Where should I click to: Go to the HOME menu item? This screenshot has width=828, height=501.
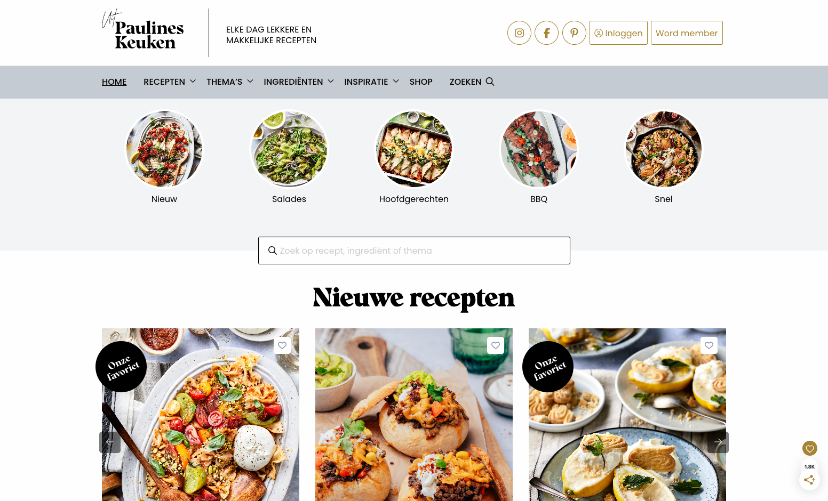pyautogui.click(x=114, y=82)
